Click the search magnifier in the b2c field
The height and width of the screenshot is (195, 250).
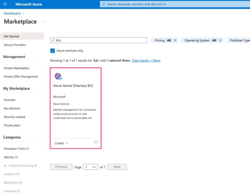tap(53, 40)
